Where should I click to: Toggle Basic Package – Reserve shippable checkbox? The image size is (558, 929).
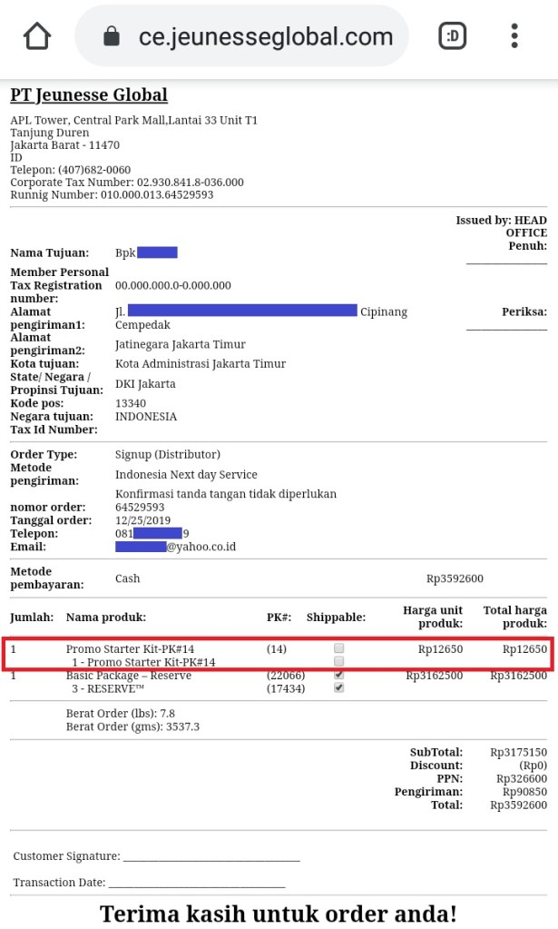point(339,676)
